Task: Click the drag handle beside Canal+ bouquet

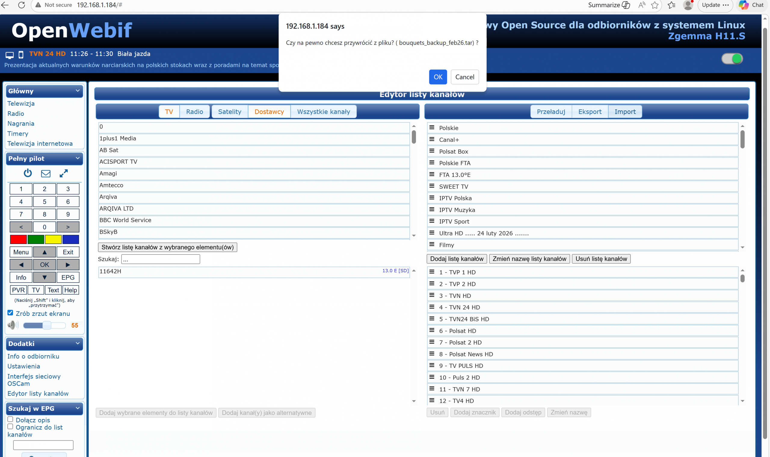Action: pyautogui.click(x=432, y=139)
